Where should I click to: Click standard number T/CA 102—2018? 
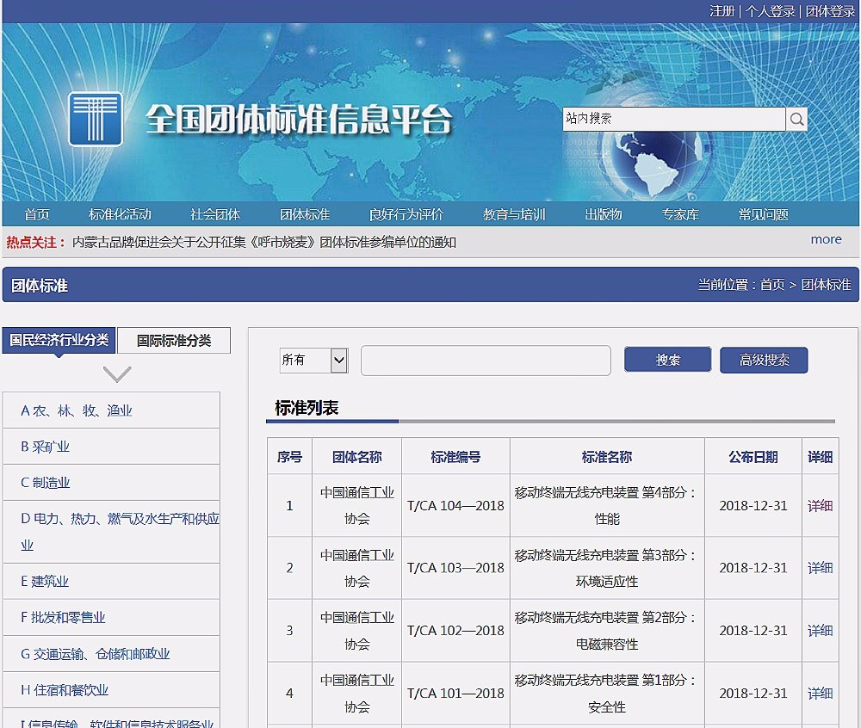455,631
